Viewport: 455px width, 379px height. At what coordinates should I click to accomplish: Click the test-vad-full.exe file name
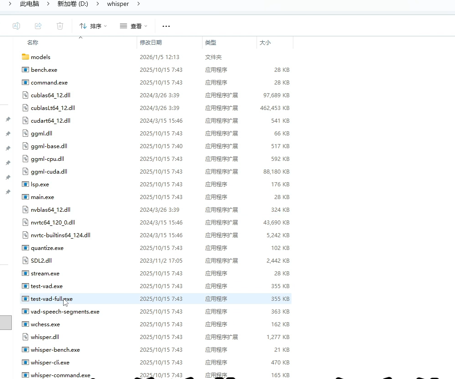click(52, 299)
